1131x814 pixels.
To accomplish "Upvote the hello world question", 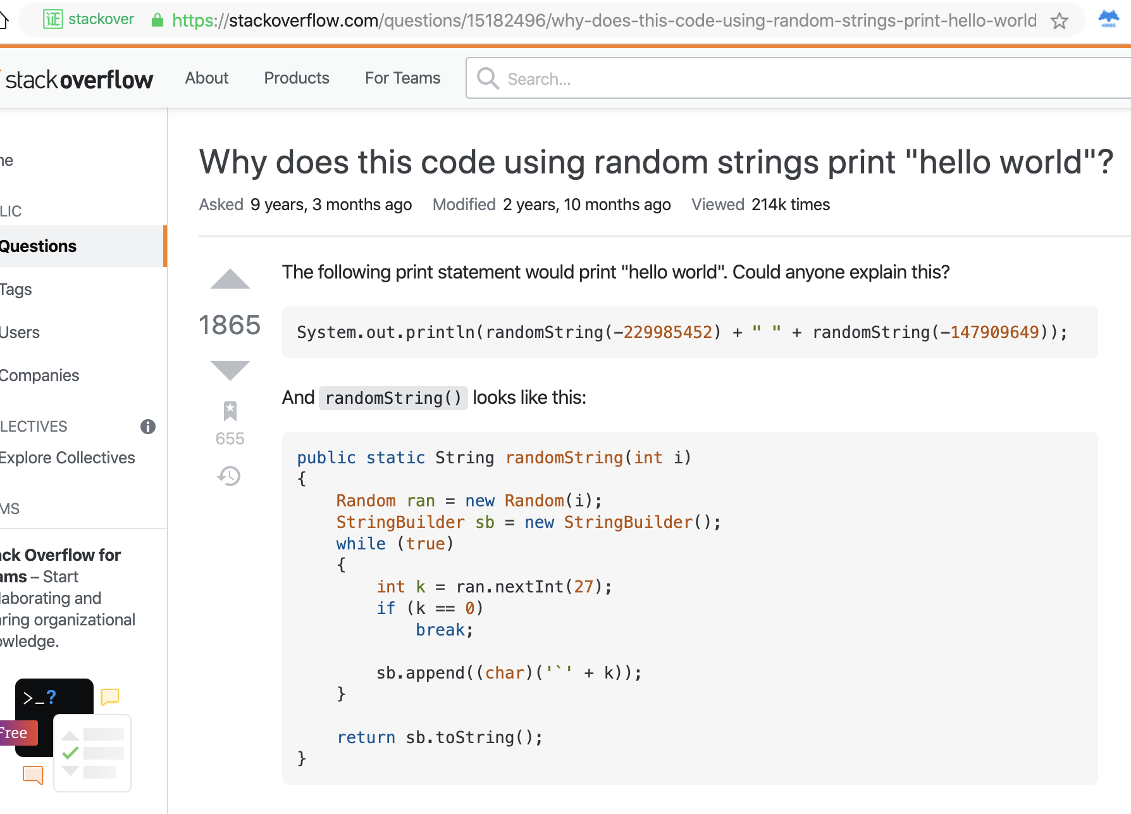I will [230, 279].
